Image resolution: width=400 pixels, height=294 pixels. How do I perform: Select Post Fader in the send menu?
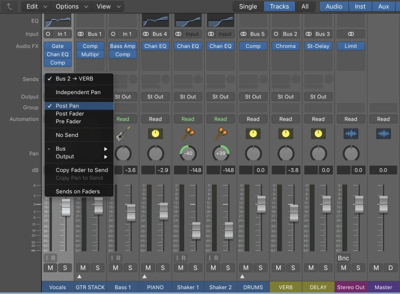[x=79, y=114]
